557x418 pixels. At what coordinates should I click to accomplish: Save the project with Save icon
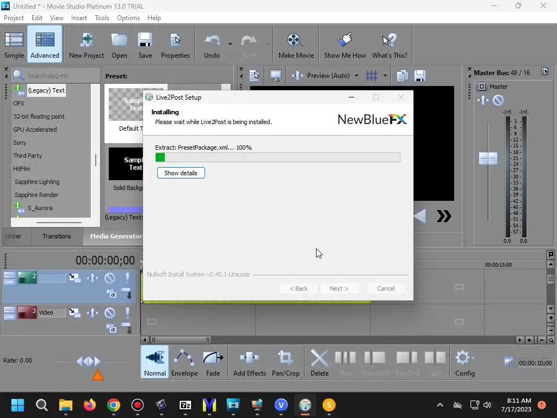tap(145, 45)
